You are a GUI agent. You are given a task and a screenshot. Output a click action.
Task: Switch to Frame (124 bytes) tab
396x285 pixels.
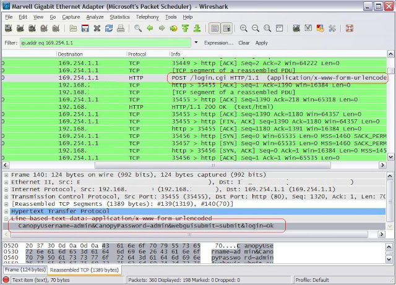click(x=25, y=270)
